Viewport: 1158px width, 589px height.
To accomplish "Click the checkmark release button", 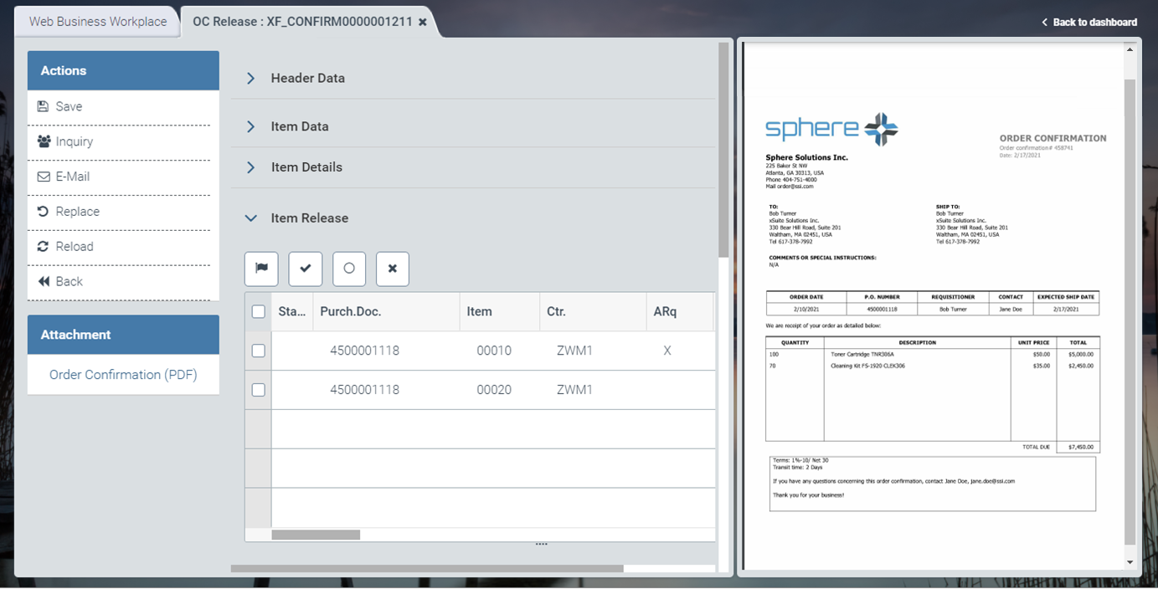I will coord(306,269).
